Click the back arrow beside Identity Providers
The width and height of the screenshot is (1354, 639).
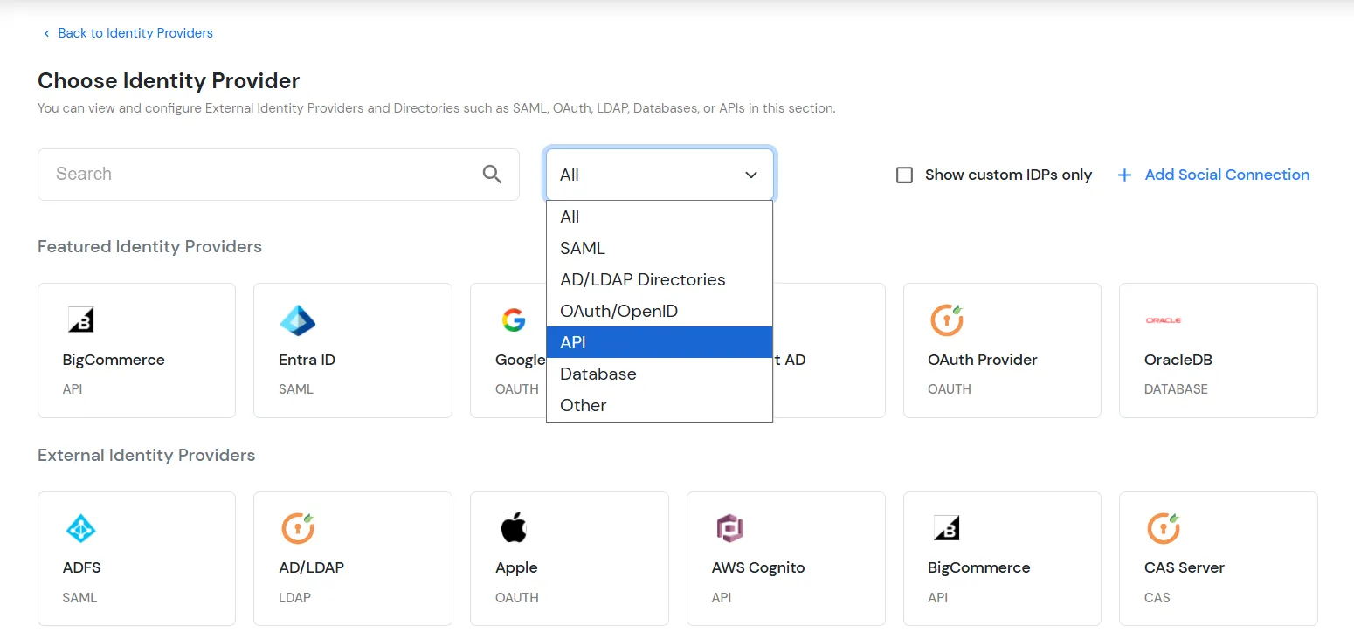pyautogui.click(x=46, y=33)
